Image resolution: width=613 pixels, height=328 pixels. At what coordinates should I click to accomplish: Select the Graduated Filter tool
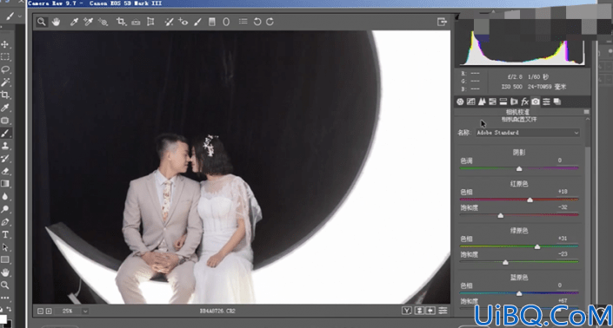tap(211, 22)
